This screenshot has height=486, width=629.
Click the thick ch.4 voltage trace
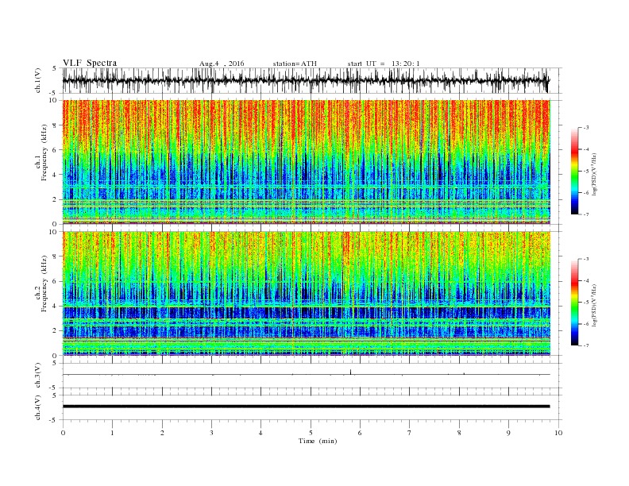[x=306, y=407]
